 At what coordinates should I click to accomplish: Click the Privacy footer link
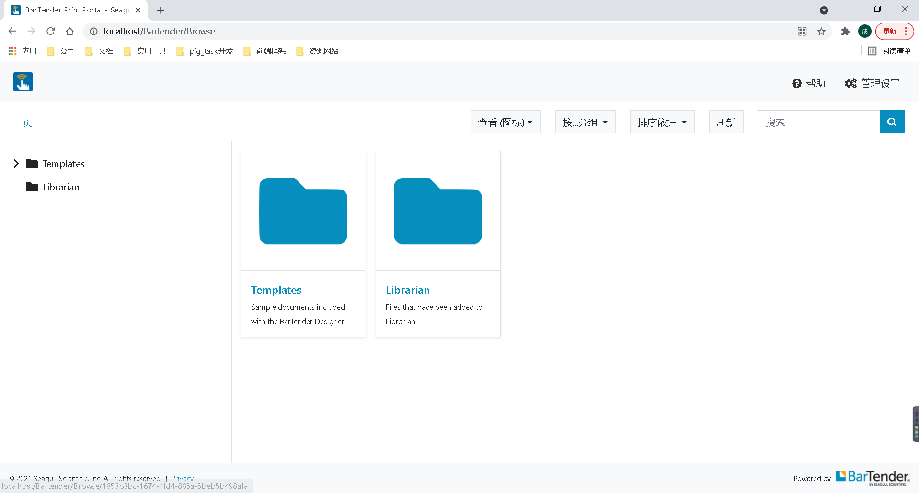click(x=183, y=478)
